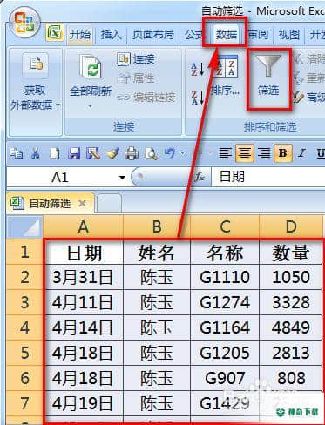Click the 连接 connections button

tap(136, 59)
